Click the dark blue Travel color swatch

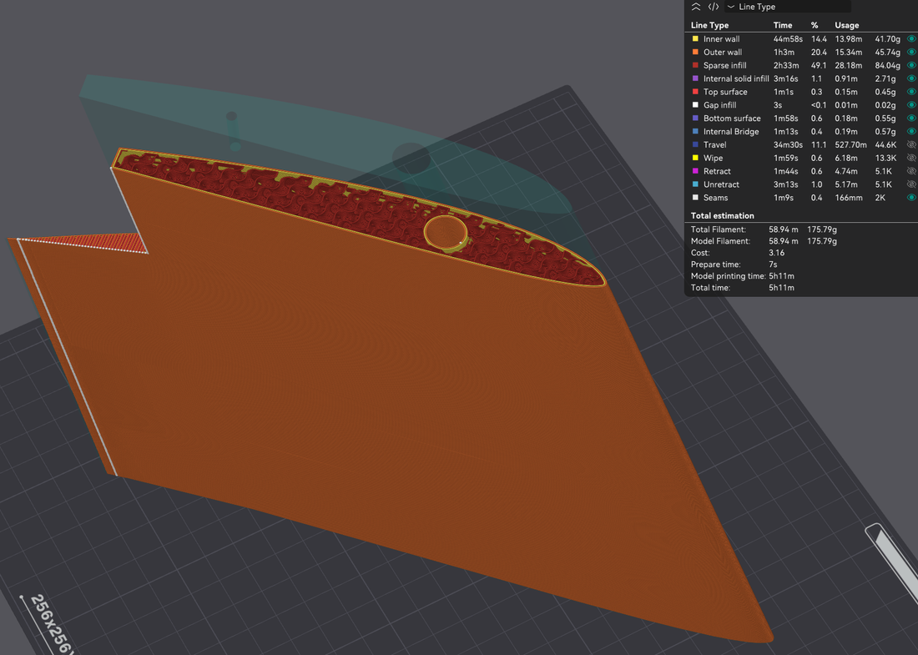695,144
